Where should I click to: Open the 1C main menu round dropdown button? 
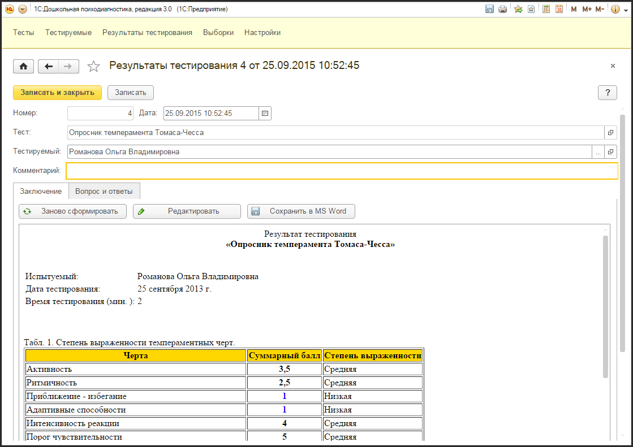pos(22,9)
